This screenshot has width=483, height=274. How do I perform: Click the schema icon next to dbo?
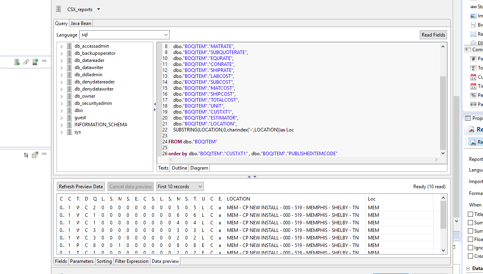pos(69,110)
